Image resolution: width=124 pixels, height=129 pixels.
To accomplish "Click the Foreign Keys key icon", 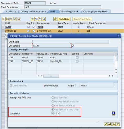I will tap(55, 19).
